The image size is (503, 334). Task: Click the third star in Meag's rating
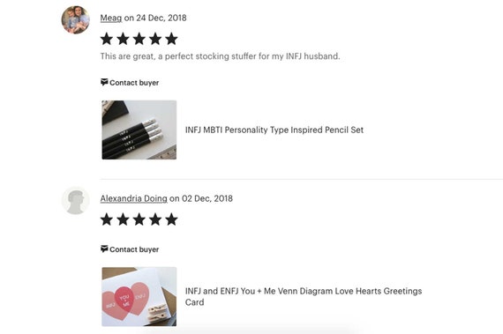point(139,39)
